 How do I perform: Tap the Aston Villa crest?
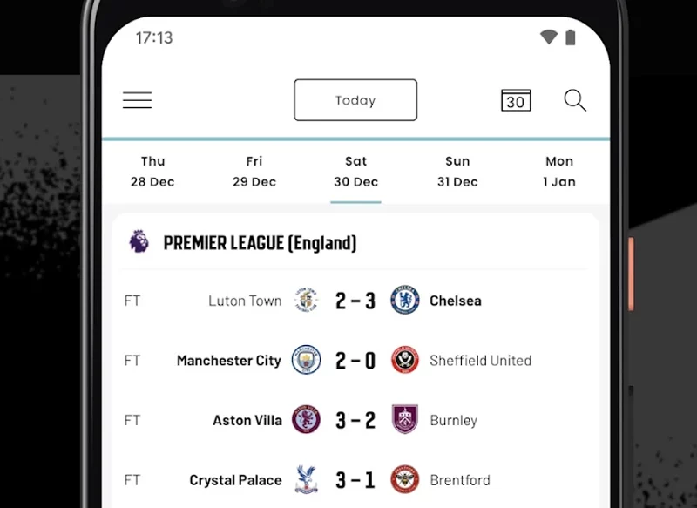pyautogui.click(x=306, y=420)
